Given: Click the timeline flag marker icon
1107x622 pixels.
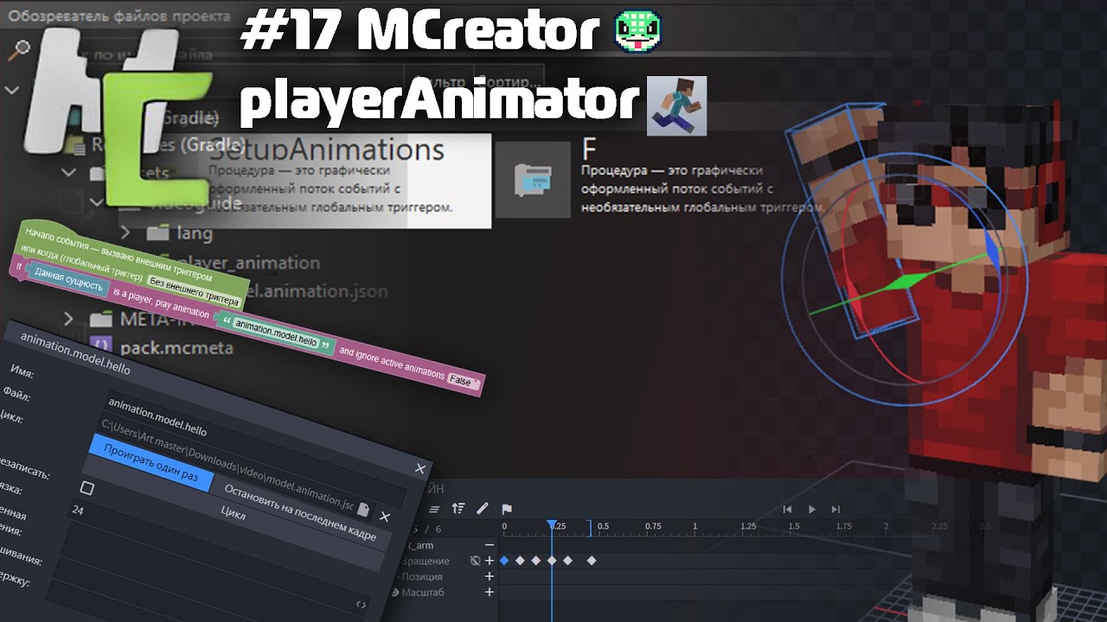Looking at the screenshot, I should [x=507, y=509].
